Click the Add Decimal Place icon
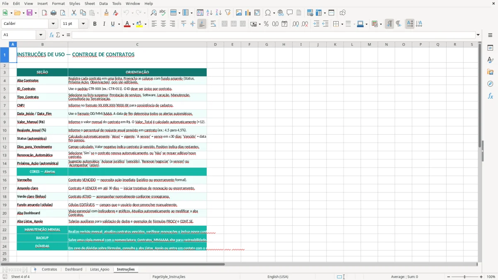Screen dimensions: 498x280 pyautogui.click(x=295, y=24)
